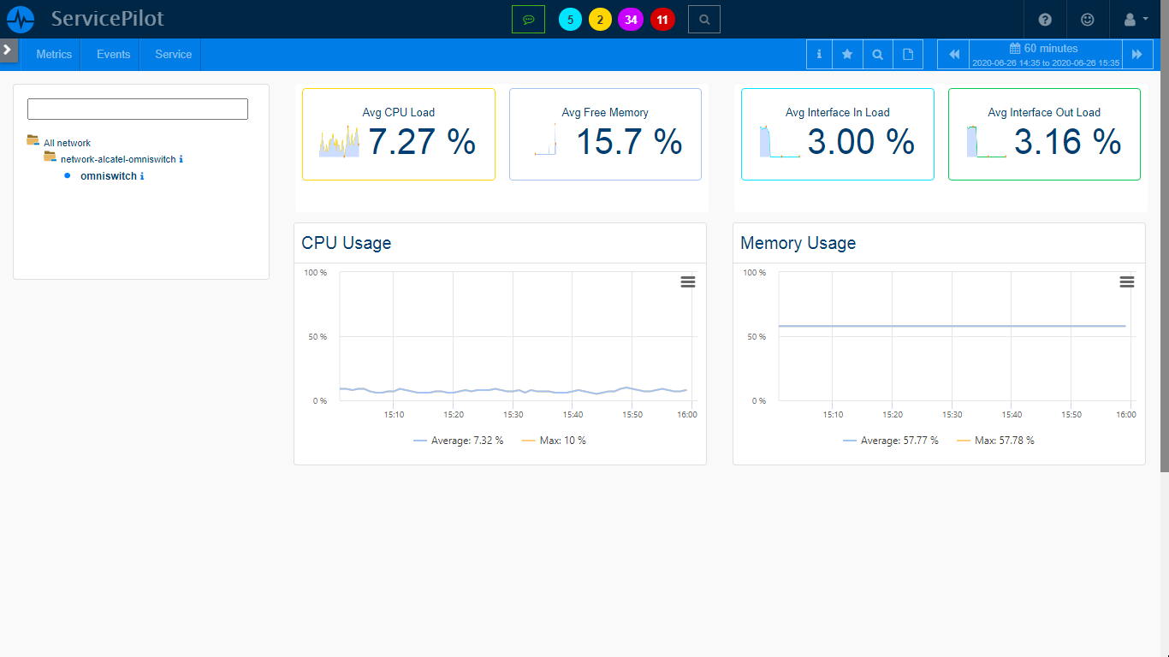Expand the left sidebar arrow
Image resolution: width=1169 pixels, height=657 pixels.
click(8, 50)
